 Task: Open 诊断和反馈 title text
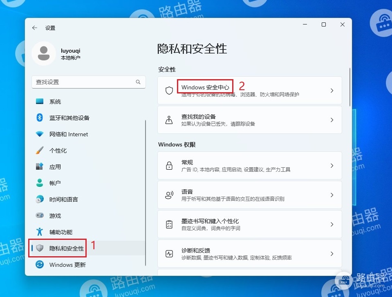pyautogui.click(x=196, y=250)
